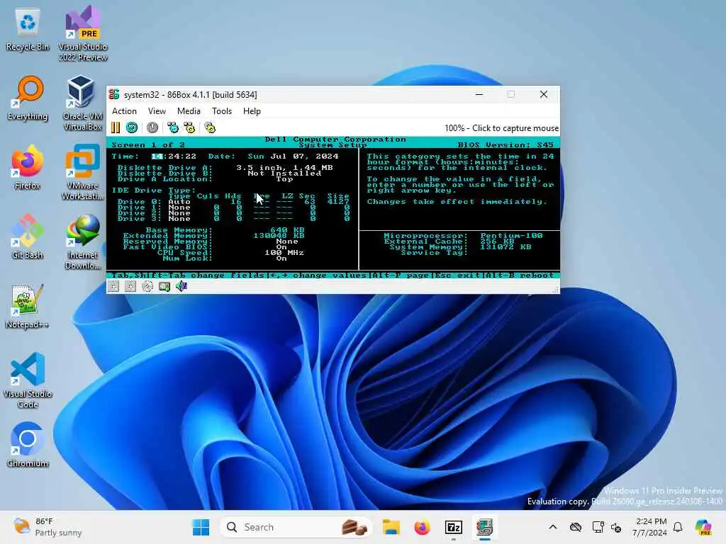Click the network card status bar icon
Screen dimensions: 726x544
tap(164, 287)
